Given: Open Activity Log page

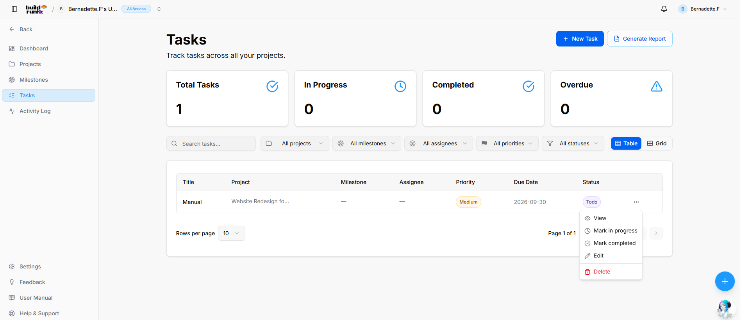Looking at the screenshot, I should pyautogui.click(x=49, y=111).
